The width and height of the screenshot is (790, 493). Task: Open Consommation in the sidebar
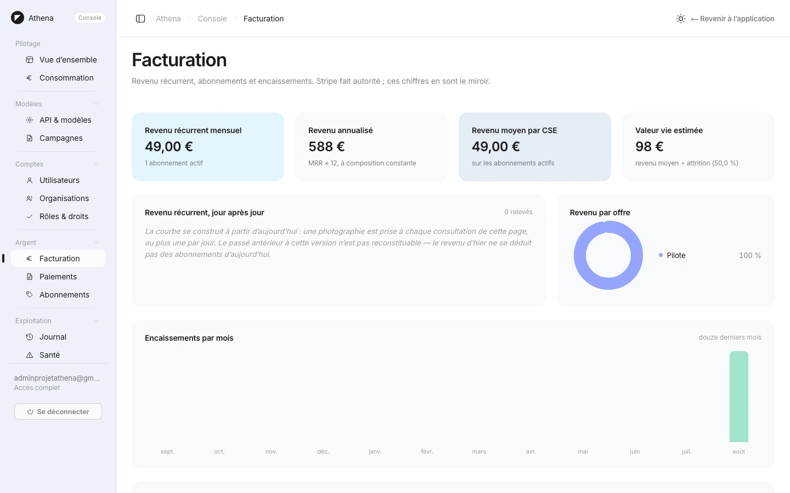coord(58,78)
